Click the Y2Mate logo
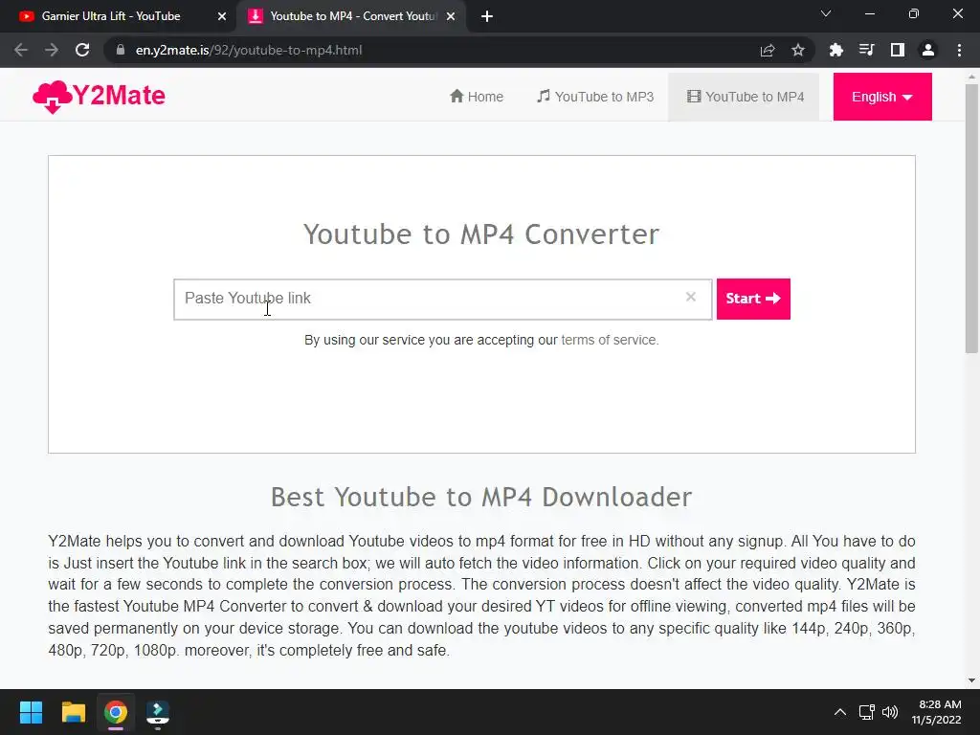 (99, 97)
